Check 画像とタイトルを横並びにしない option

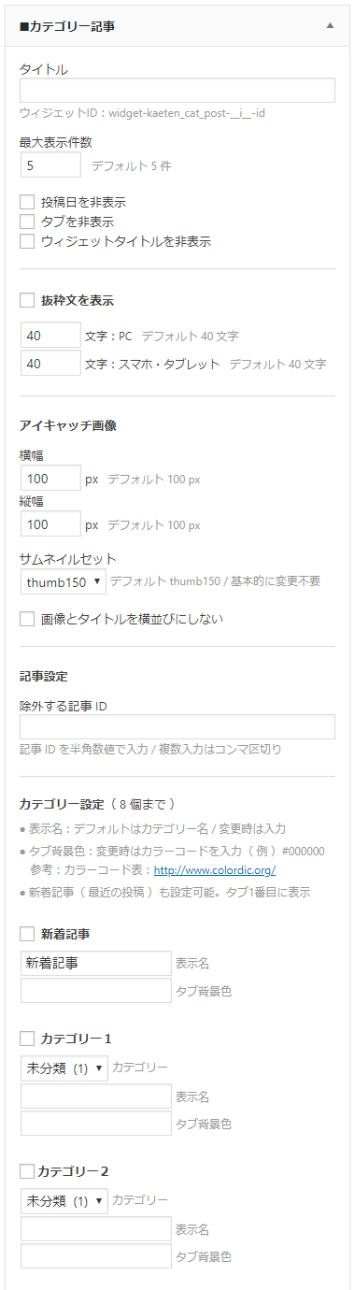click(x=27, y=619)
